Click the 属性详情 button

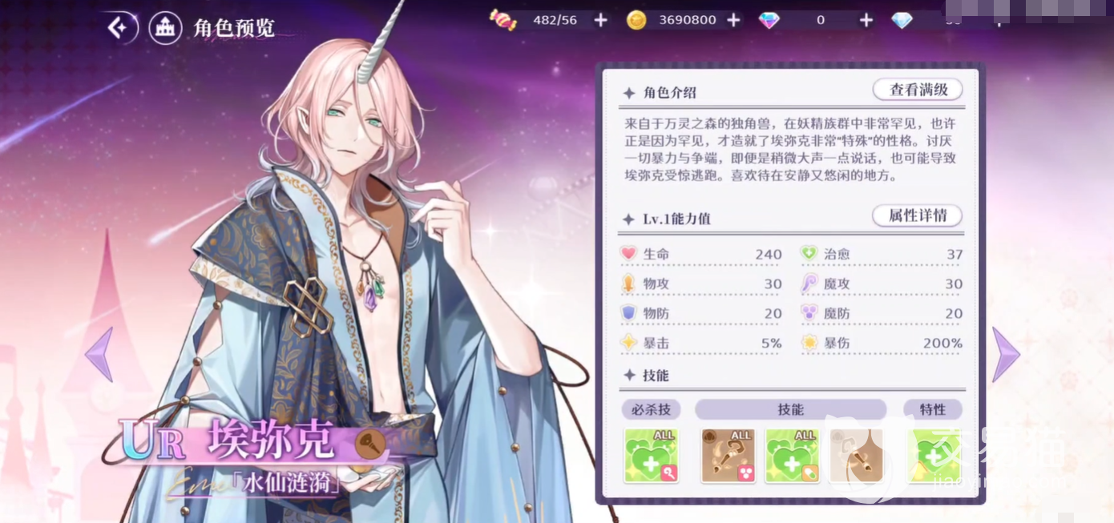(918, 215)
